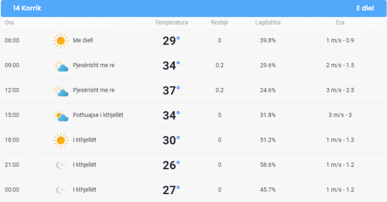Click the Lagështia column header
The image size is (387, 202).
pos(268,22)
